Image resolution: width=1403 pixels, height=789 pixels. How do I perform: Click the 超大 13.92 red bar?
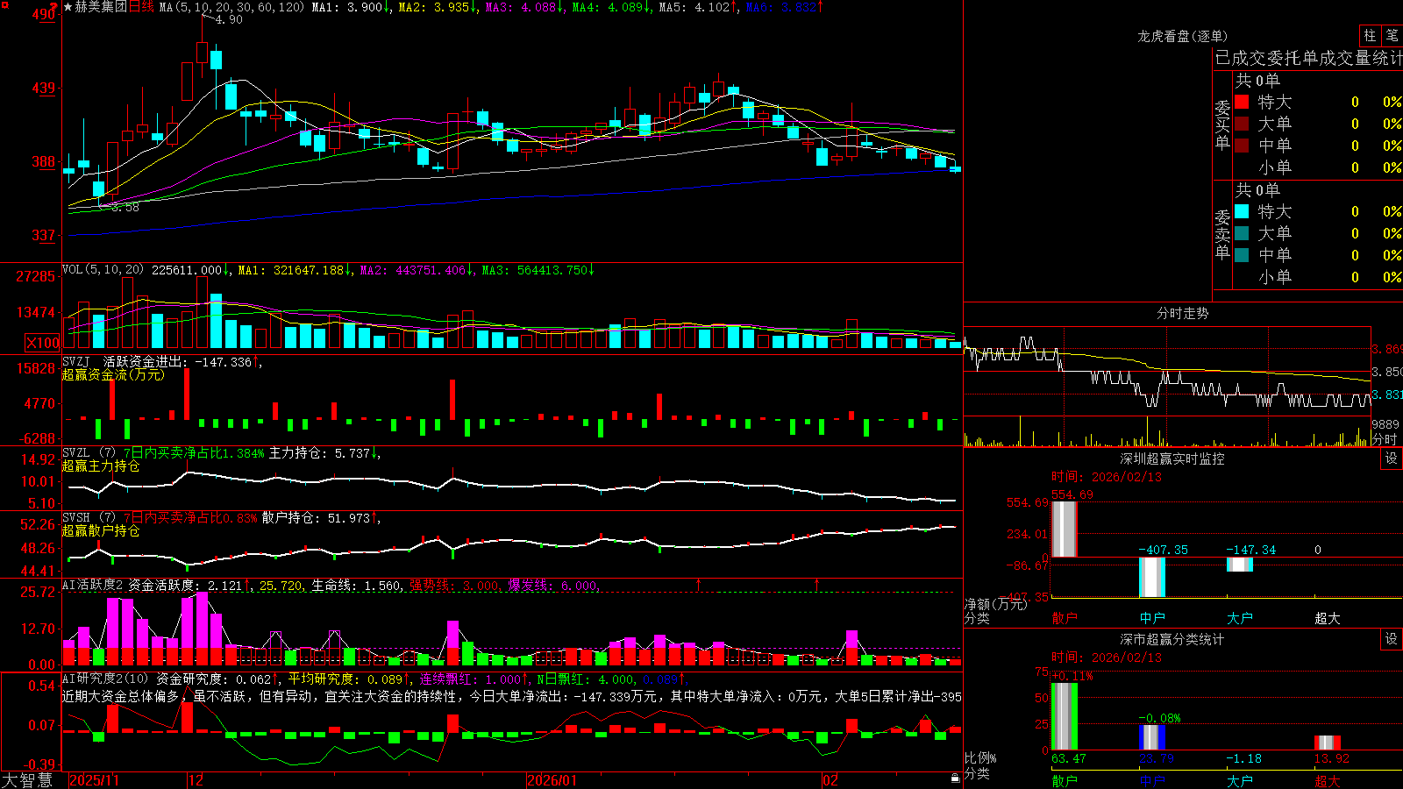pos(1328,743)
